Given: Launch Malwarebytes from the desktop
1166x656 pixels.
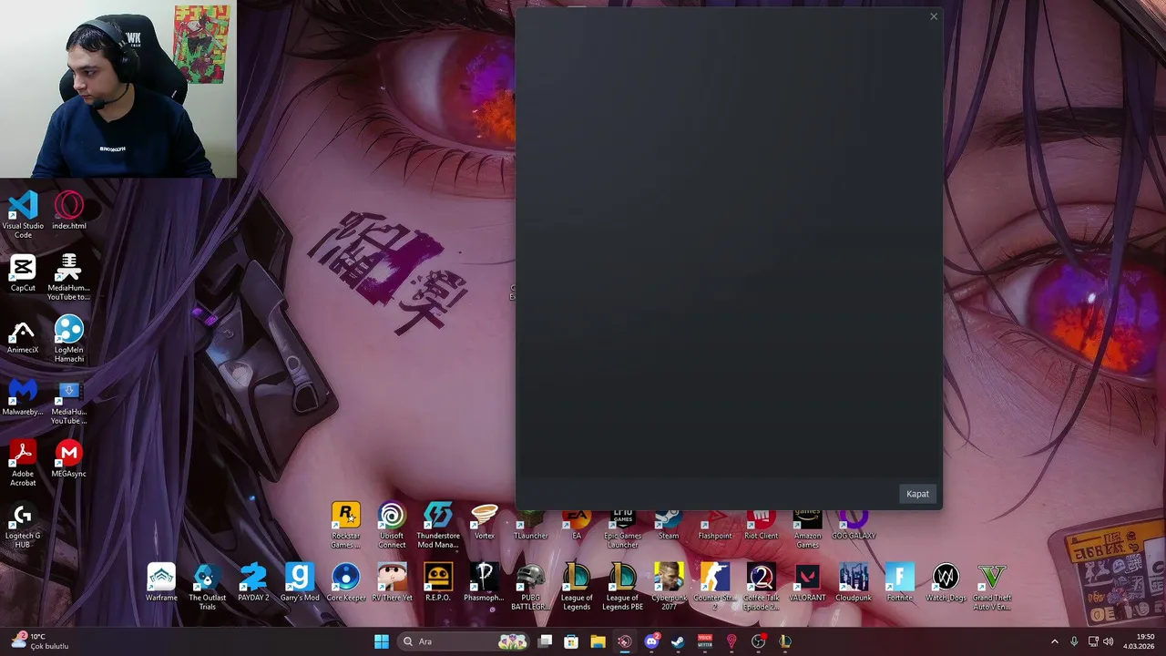Looking at the screenshot, I should (x=23, y=396).
